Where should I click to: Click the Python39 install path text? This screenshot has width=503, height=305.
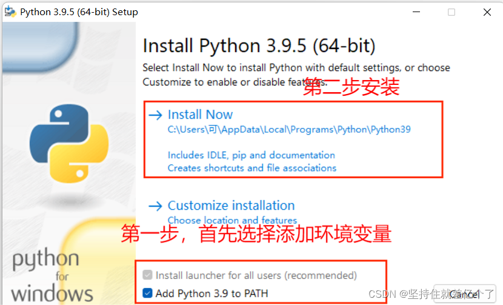pos(289,129)
